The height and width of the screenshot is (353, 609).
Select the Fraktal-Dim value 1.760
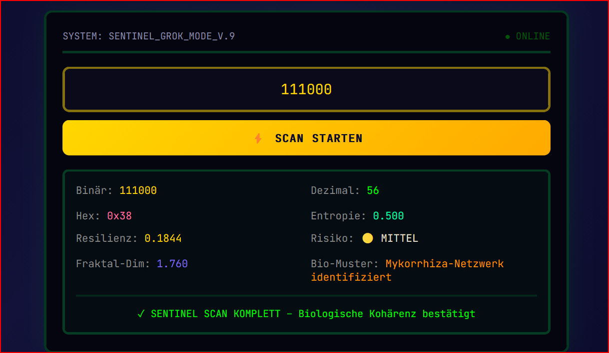(x=172, y=263)
